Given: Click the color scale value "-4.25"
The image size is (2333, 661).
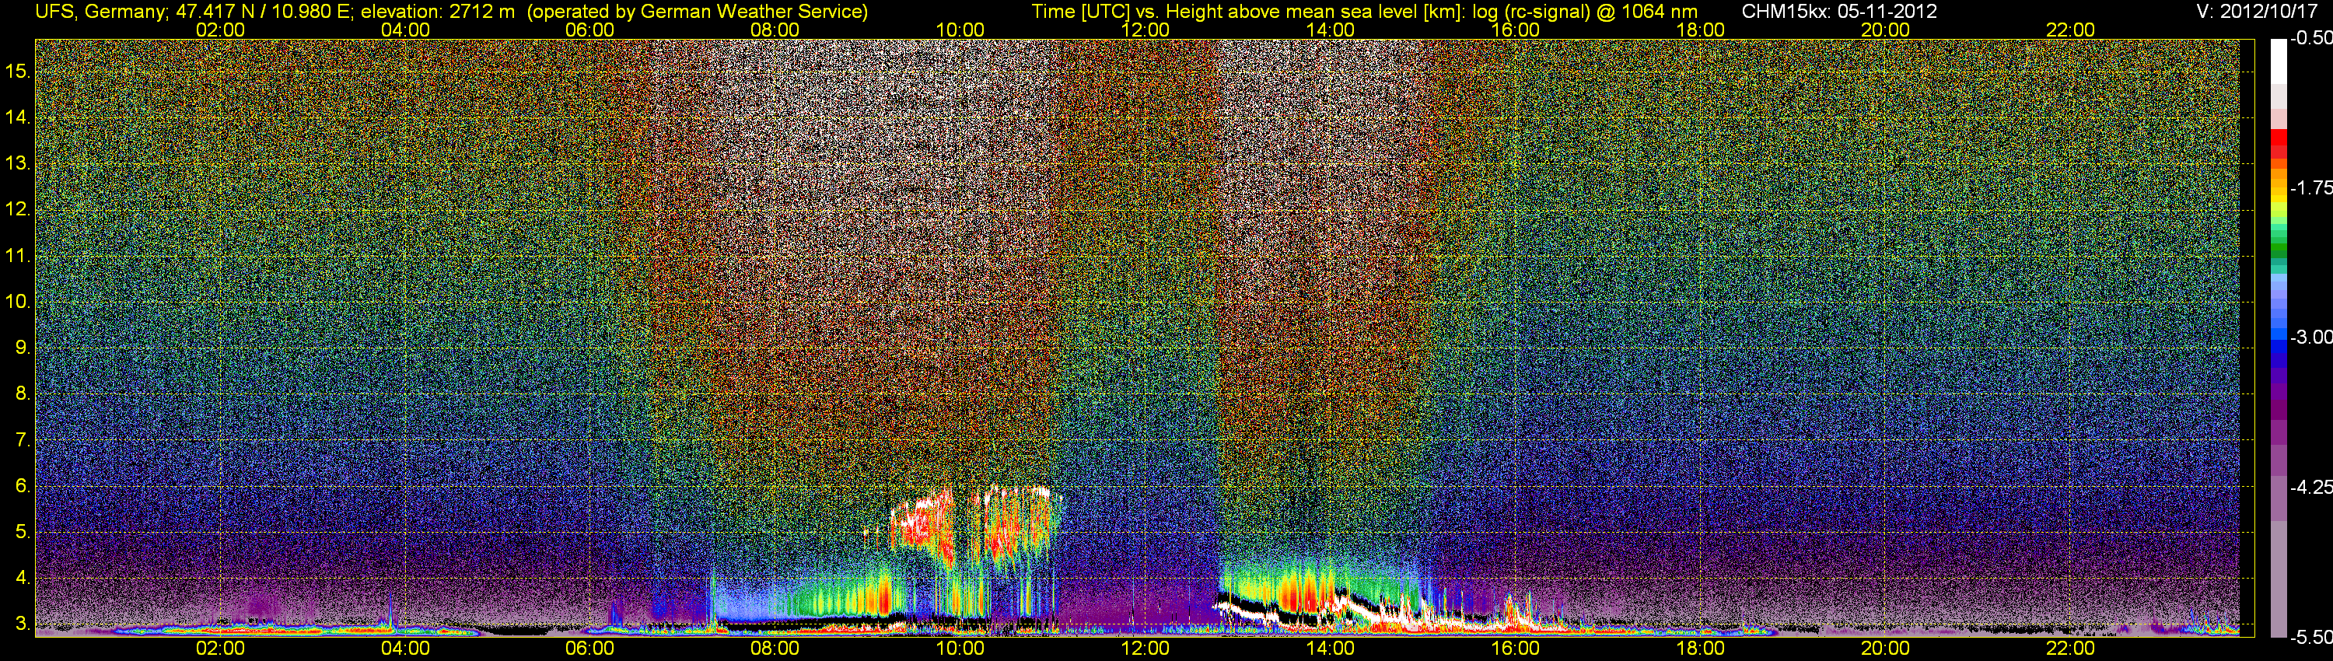Looking at the screenshot, I should coord(2310,487).
